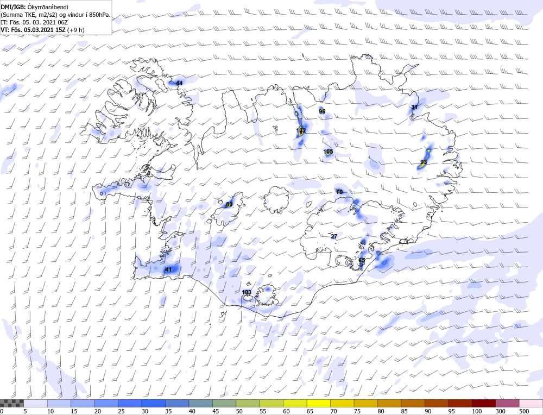The width and height of the screenshot is (543, 415).
Task: Click the light blue 10–15 legend swatch
Action: point(59,403)
